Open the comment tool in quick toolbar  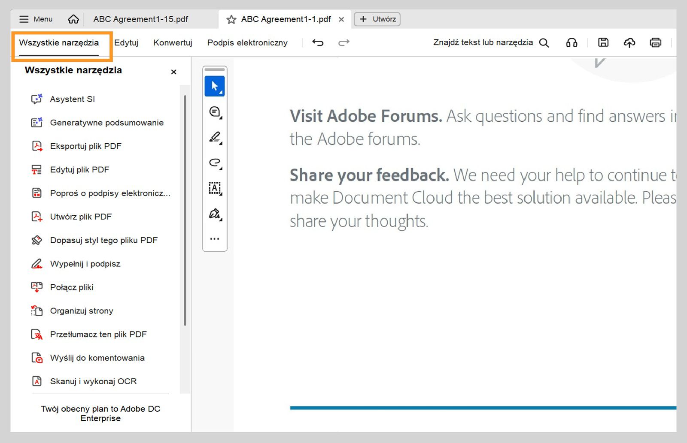215,112
